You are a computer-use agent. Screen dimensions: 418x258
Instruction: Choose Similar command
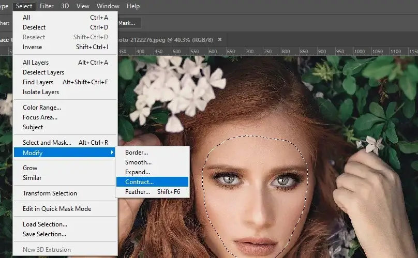coord(65,178)
